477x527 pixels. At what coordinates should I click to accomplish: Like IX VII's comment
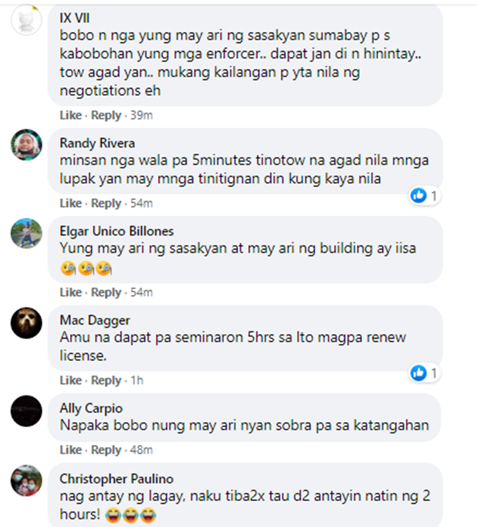[x=71, y=115]
